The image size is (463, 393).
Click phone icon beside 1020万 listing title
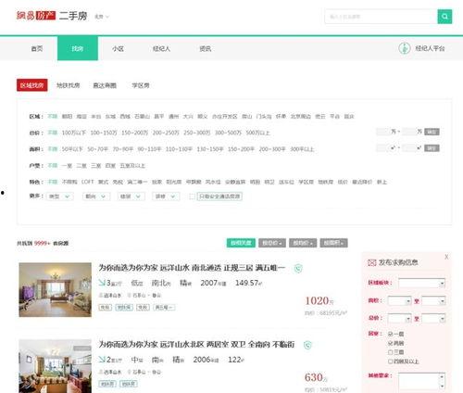298,268
